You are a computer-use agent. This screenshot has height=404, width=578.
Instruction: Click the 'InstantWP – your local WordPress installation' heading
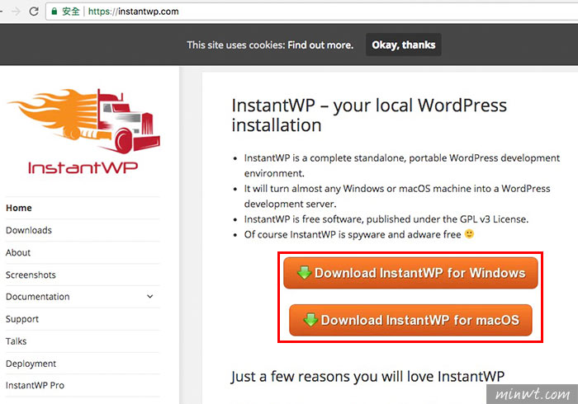(x=369, y=115)
